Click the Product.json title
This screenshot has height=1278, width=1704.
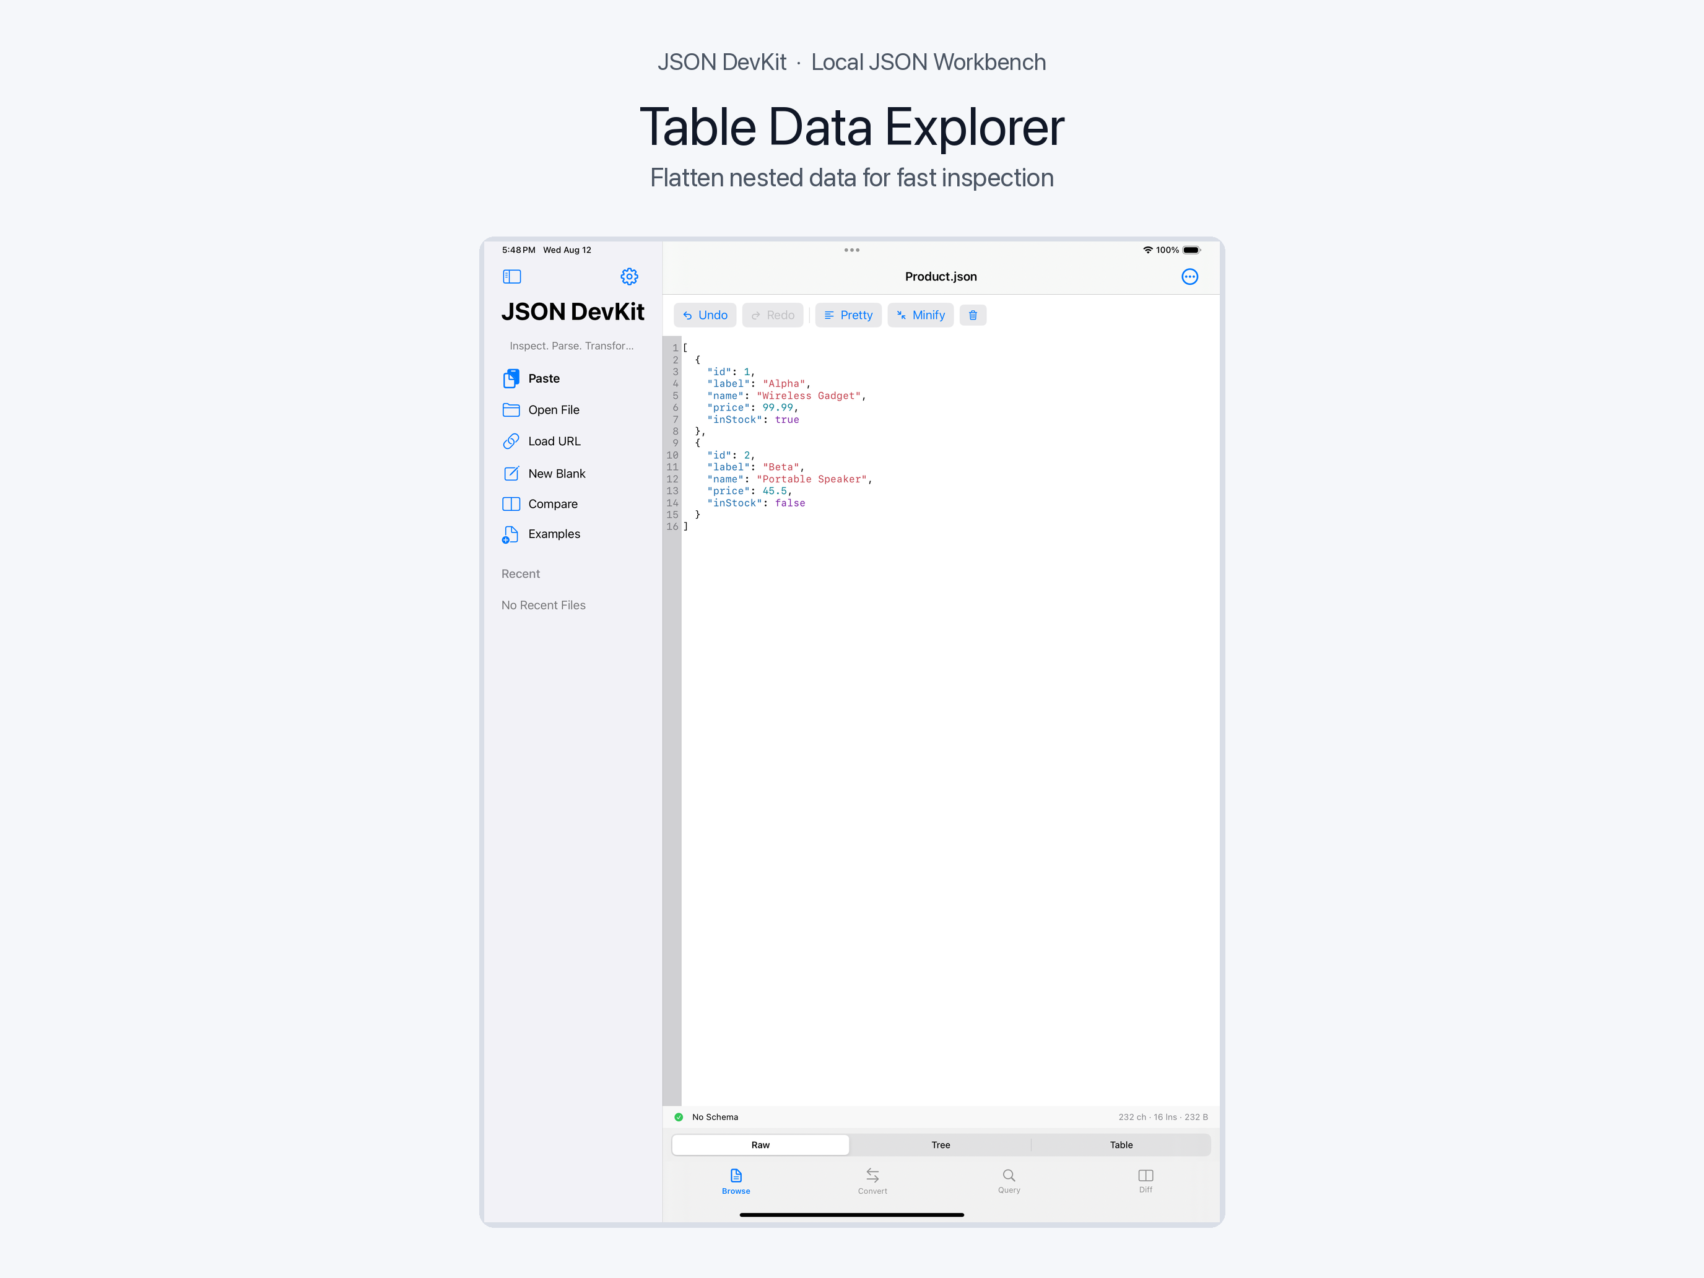pos(941,277)
